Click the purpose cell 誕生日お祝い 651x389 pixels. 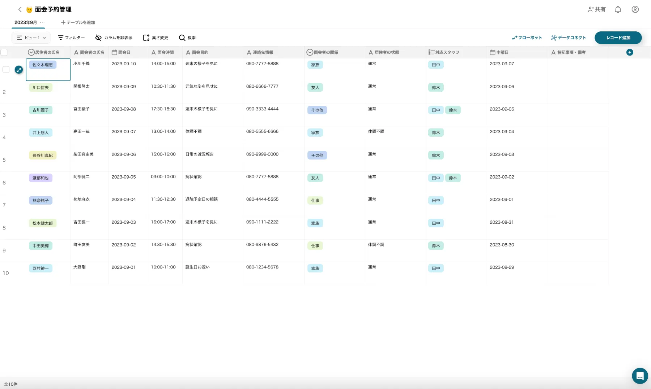click(x=197, y=267)
